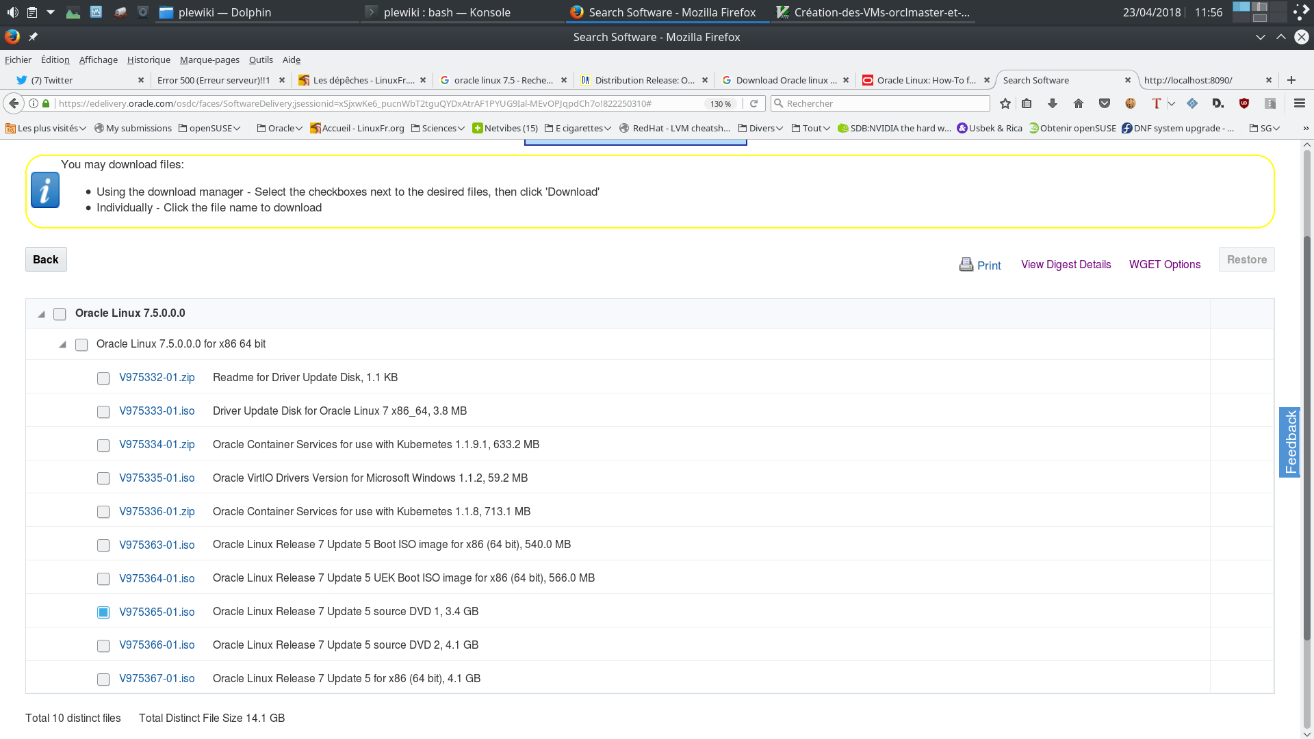Select the V975334-01.zip checkbox
This screenshot has width=1314, height=739.
click(103, 445)
